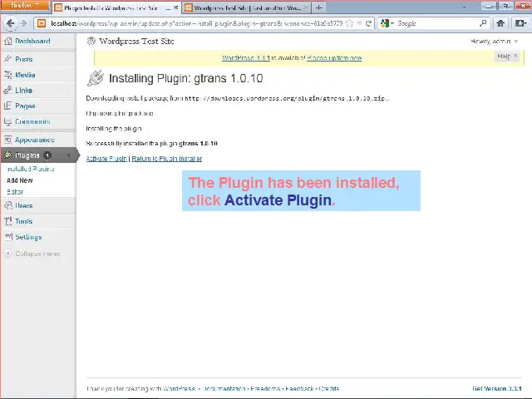Open the Firefox menu button
This screenshot has width=532, height=399.
[25, 6]
